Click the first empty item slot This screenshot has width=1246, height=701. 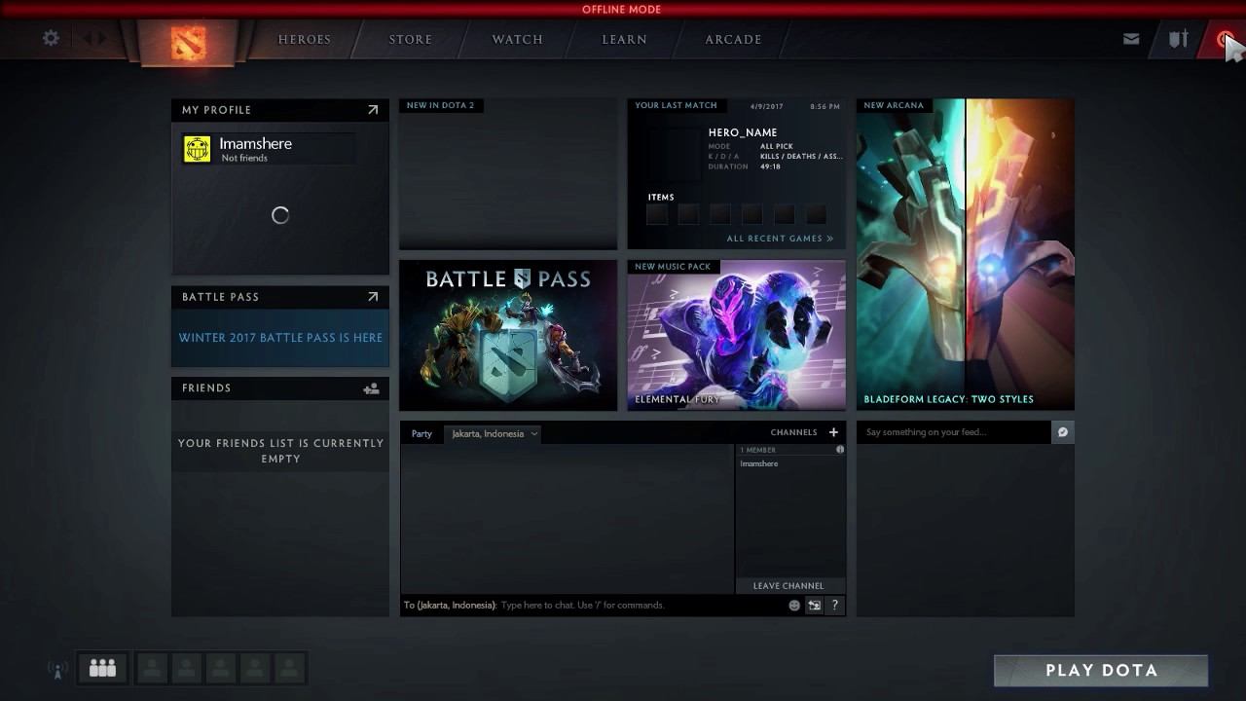658,215
